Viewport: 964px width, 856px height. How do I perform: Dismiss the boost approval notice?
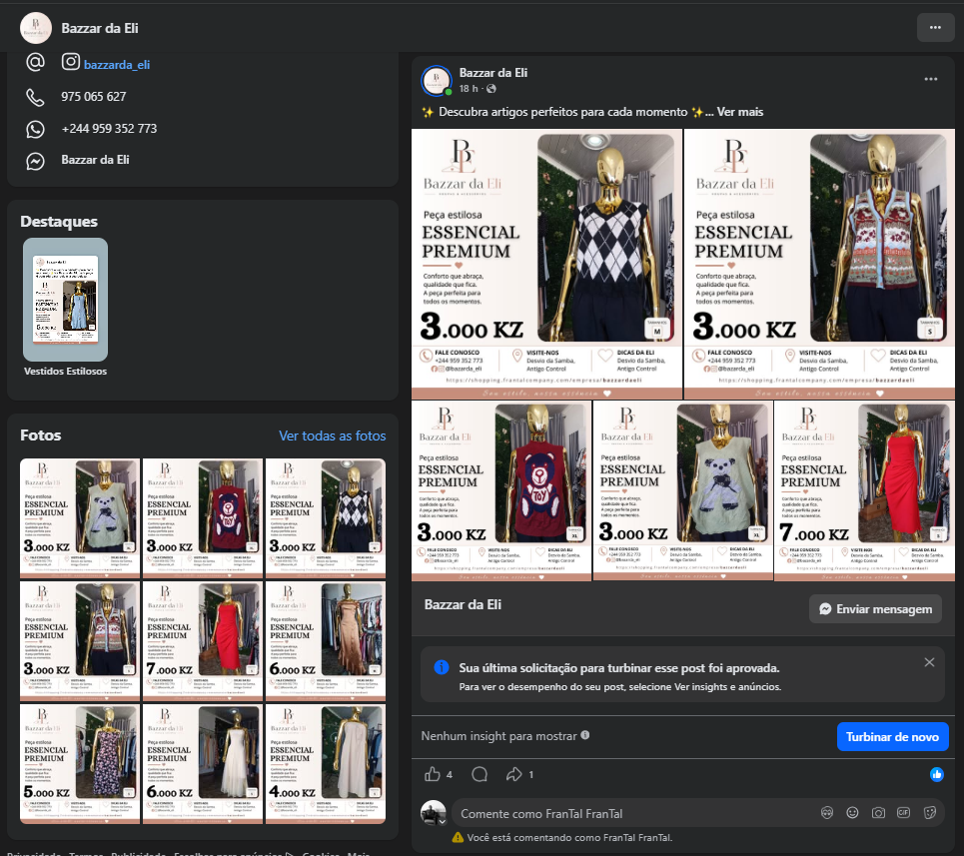(930, 662)
